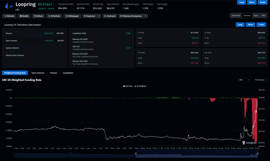Click the Explorers button
Screen dimensions: 270x161
89,16
